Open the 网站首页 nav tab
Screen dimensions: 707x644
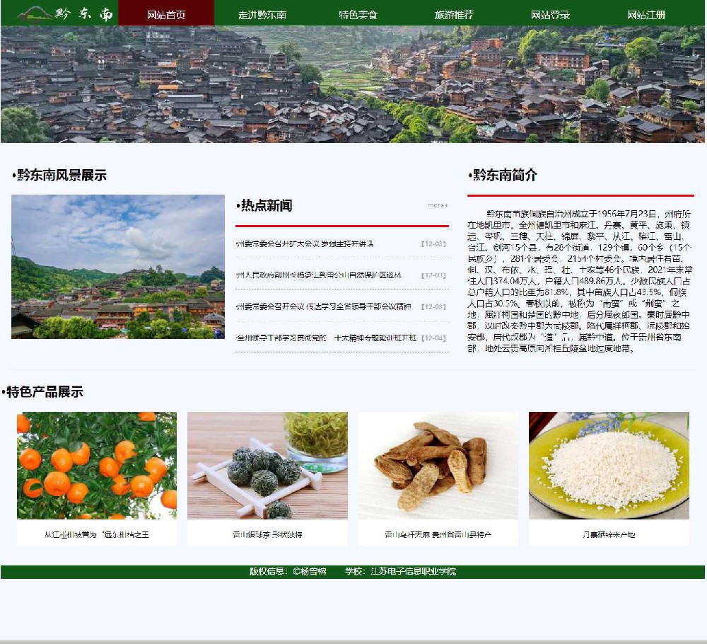[x=166, y=14]
